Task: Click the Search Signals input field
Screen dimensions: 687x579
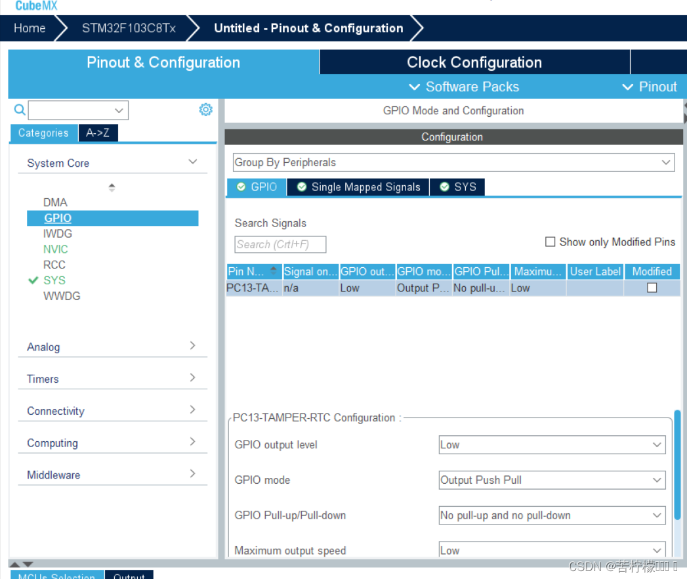Action: [280, 245]
